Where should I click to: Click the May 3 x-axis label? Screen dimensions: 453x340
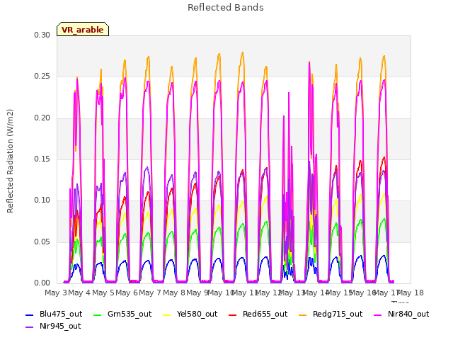pyautogui.click(x=56, y=293)
